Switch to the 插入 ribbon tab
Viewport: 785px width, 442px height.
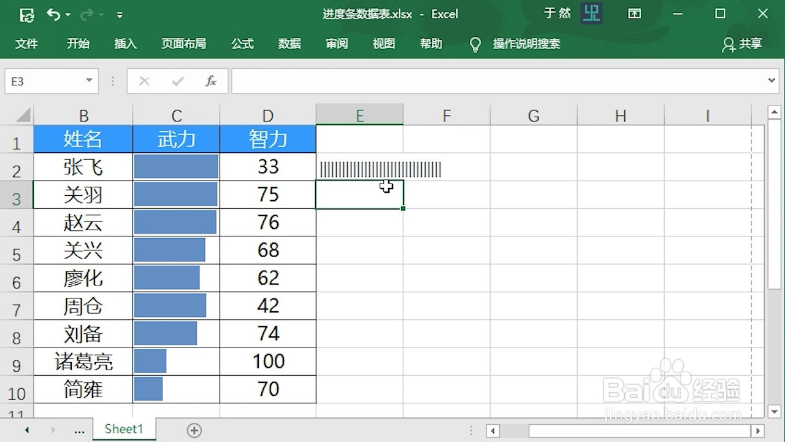(125, 44)
